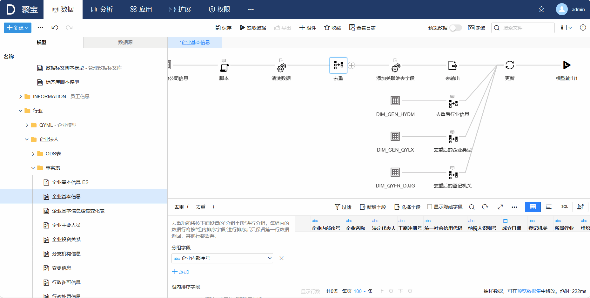Select the 脚本 node in the flow
590x298 pixels.
(x=224, y=67)
